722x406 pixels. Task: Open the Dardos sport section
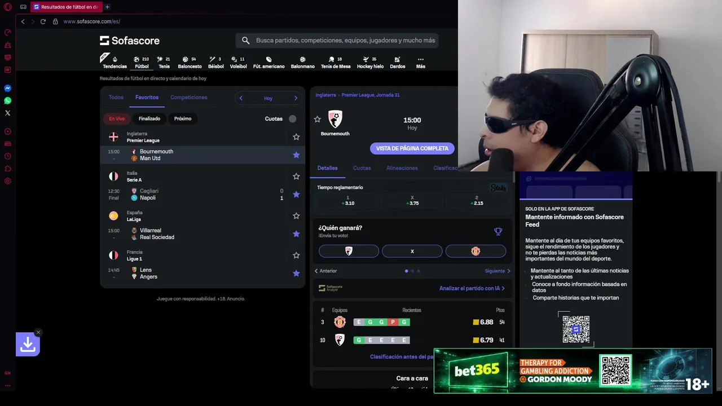tap(398, 63)
